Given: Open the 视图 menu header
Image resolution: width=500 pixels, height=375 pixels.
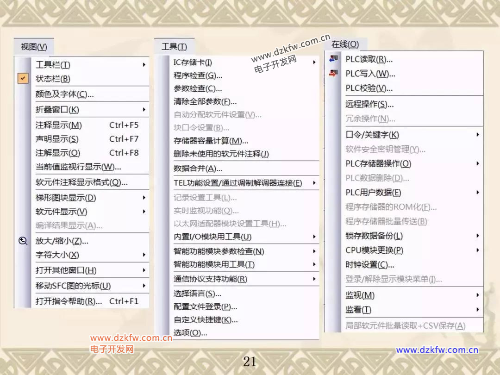Looking at the screenshot, I should point(34,47).
